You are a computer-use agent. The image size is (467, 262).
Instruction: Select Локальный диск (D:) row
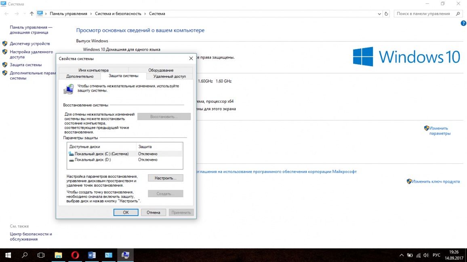125,160
